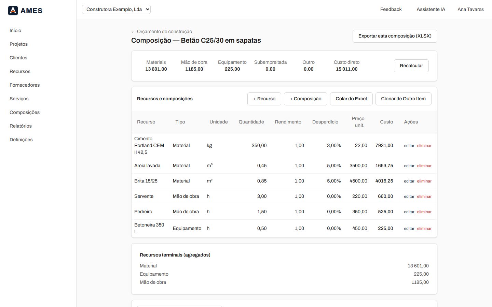The height and width of the screenshot is (307, 492).
Task: Open Feedback in the top bar
Action: tap(391, 9)
